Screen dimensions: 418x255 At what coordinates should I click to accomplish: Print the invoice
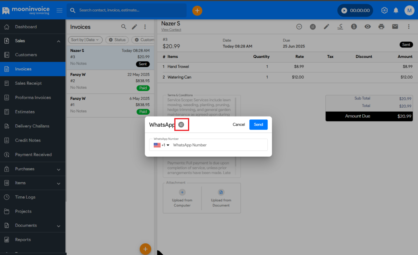381,26
